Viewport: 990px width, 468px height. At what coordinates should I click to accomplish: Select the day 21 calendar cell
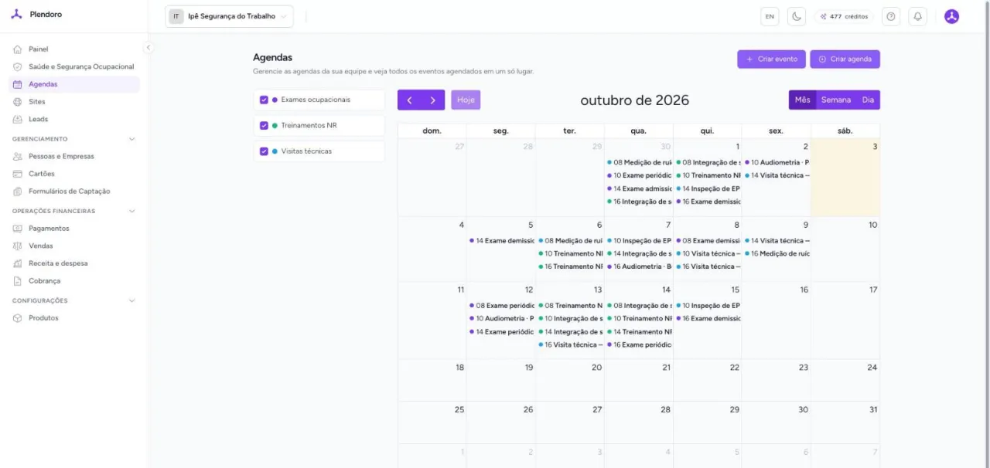[x=639, y=380]
